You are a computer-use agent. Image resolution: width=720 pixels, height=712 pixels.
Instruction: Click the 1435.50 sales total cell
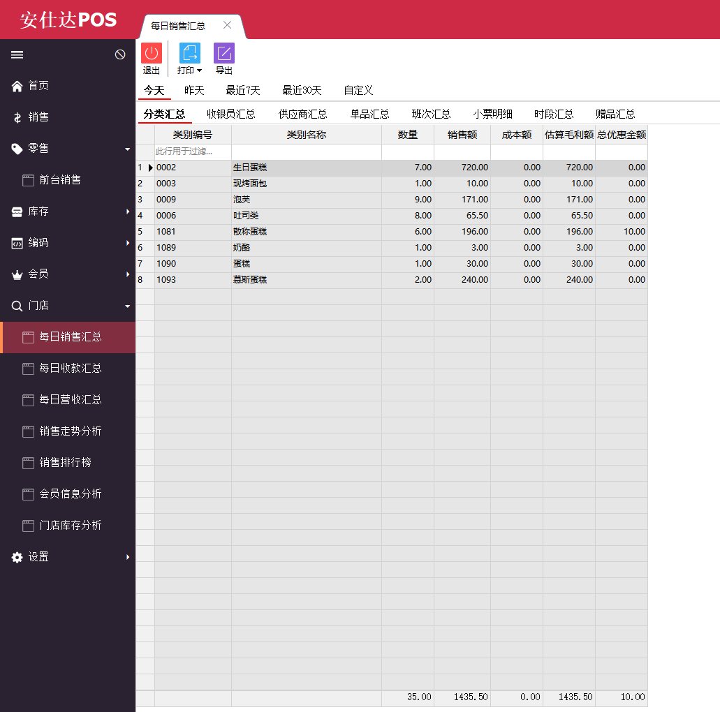coord(462,697)
